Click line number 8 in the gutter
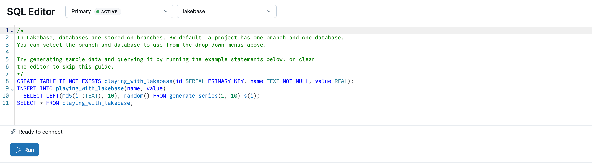 tap(7, 81)
